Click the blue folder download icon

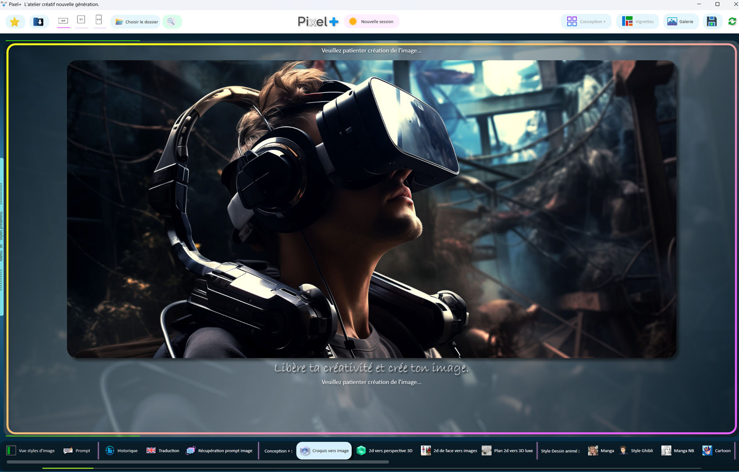tap(39, 21)
